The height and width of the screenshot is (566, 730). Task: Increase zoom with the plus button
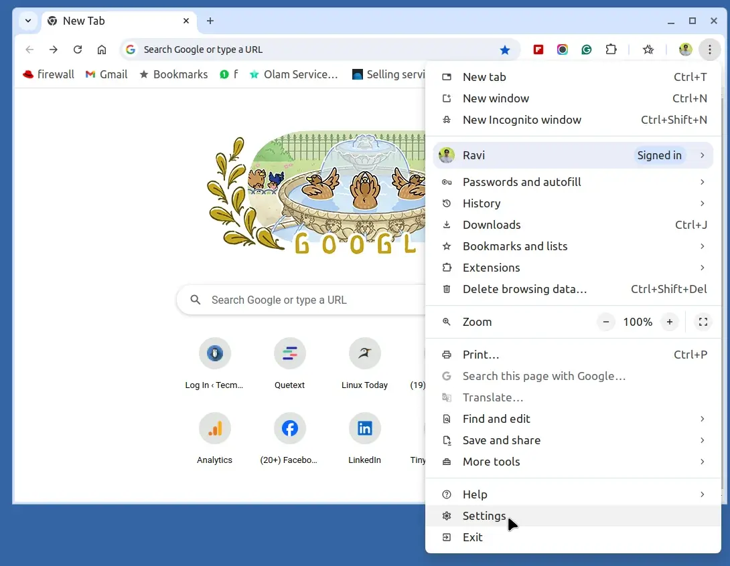click(x=670, y=322)
